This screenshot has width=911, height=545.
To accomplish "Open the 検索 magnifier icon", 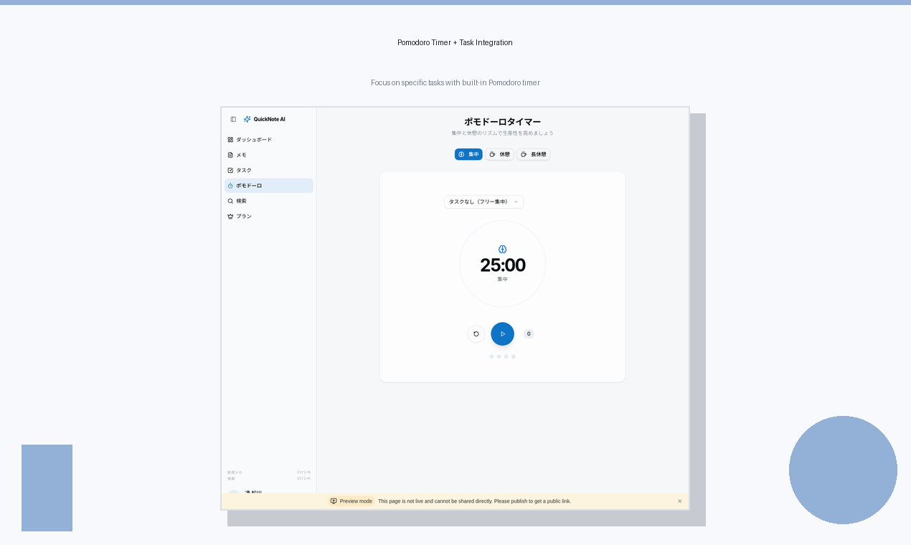I will pyautogui.click(x=230, y=201).
